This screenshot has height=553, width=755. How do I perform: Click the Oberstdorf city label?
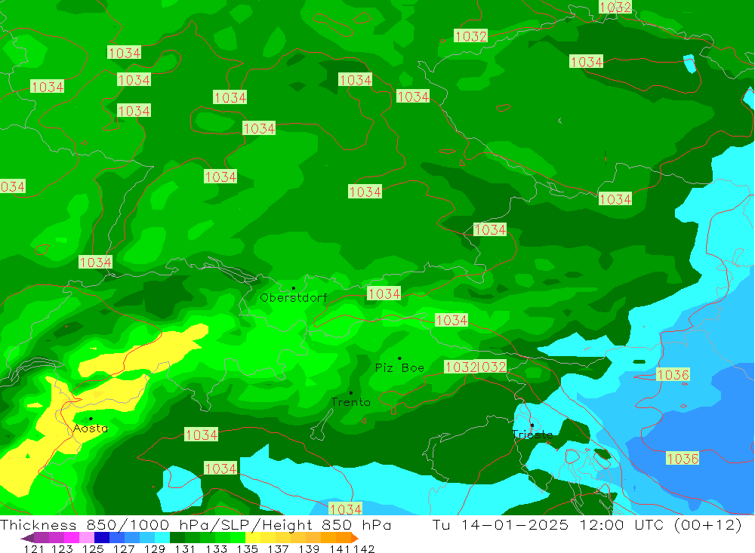[294, 298]
